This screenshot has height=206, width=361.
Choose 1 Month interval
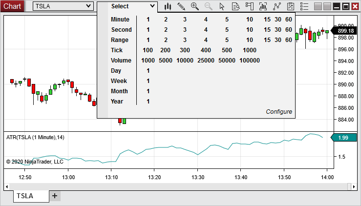148,91
